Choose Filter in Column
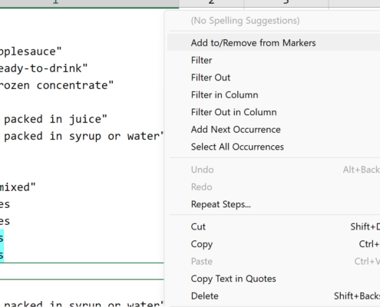Image resolution: width=380 pixels, height=307 pixels. coord(273,95)
